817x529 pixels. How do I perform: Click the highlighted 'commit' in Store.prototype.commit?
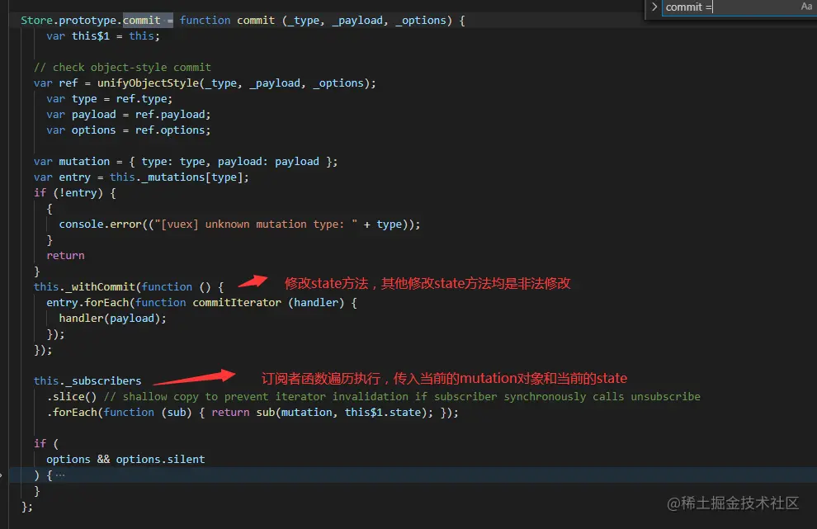coord(142,21)
